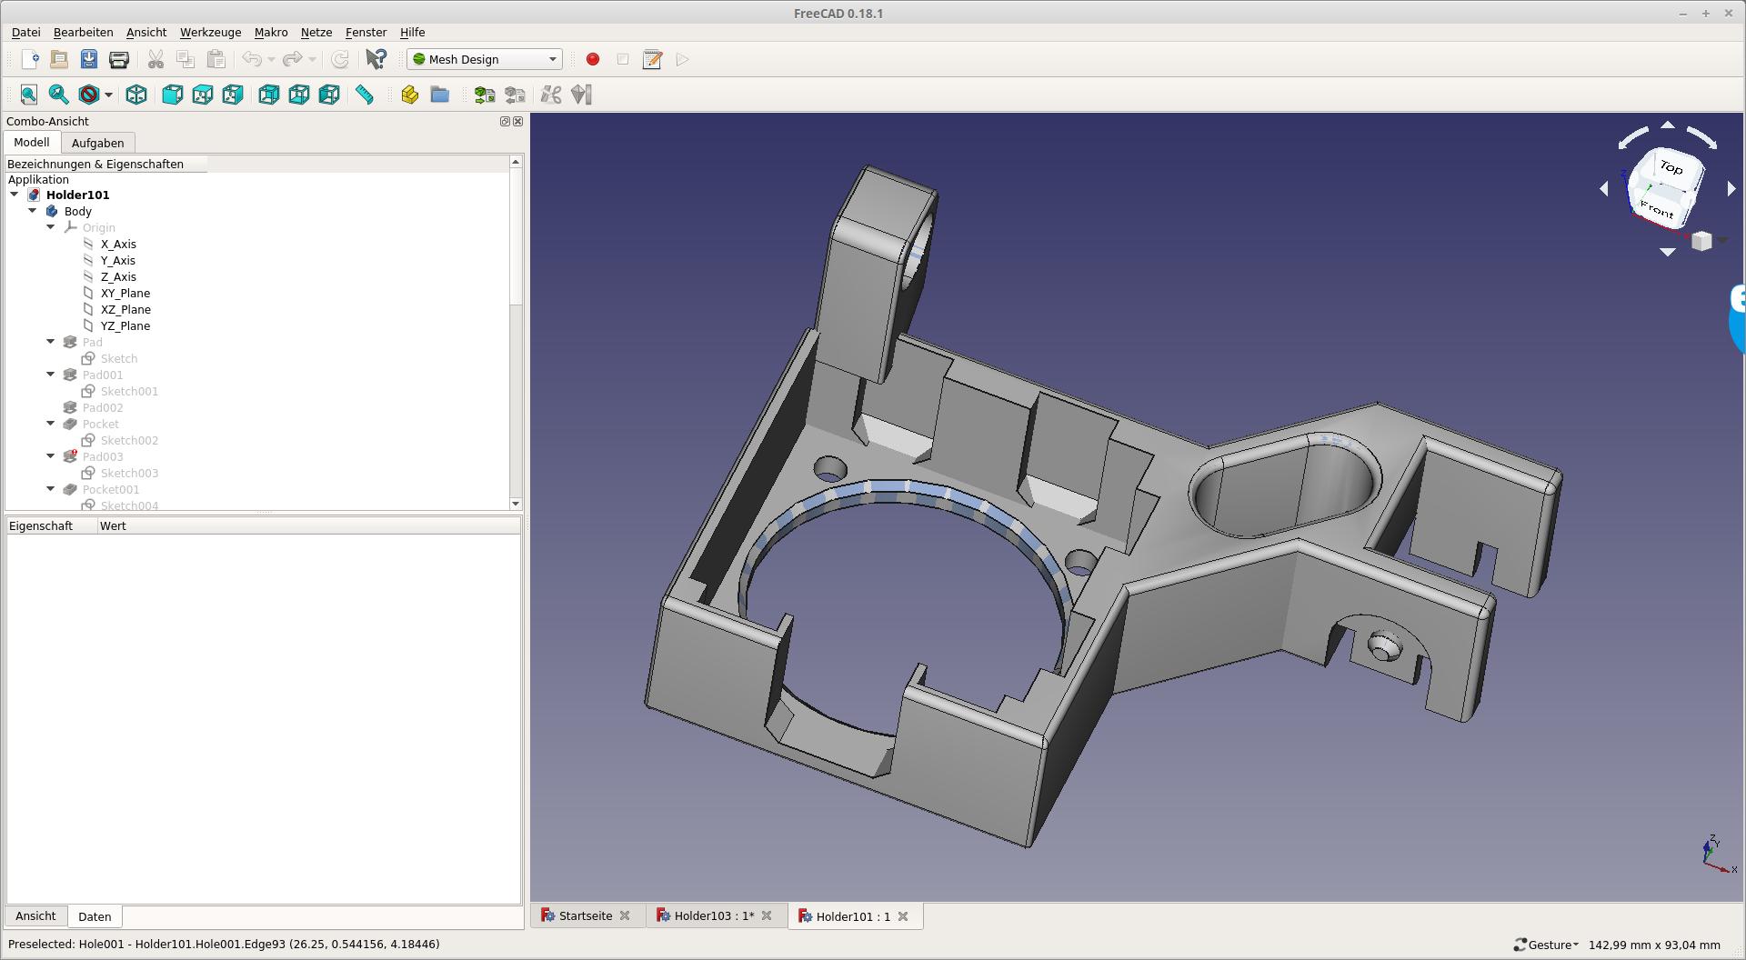Select Pad002 in the model tree

(x=103, y=407)
